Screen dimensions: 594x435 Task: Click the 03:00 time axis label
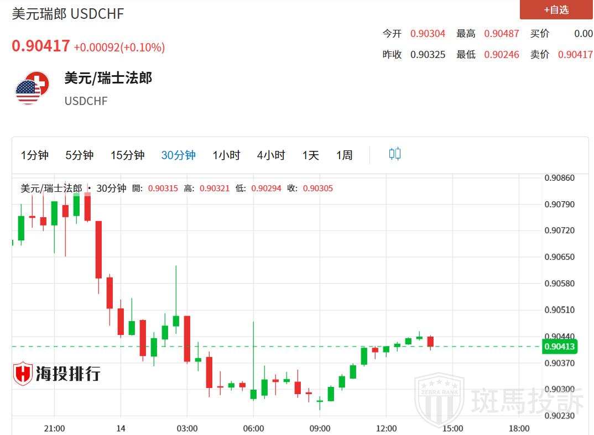(187, 428)
